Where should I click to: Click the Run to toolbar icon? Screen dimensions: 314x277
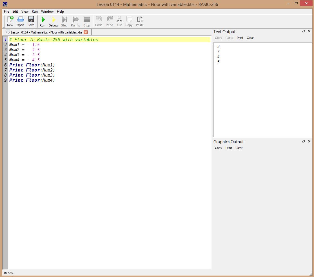(75, 21)
